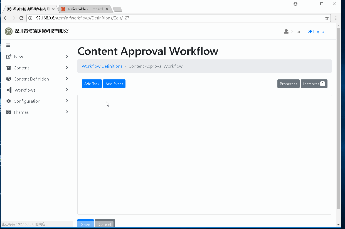Expand the Content menu chevron
The width and height of the screenshot is (345, 229).
click(x=67, y=68)
